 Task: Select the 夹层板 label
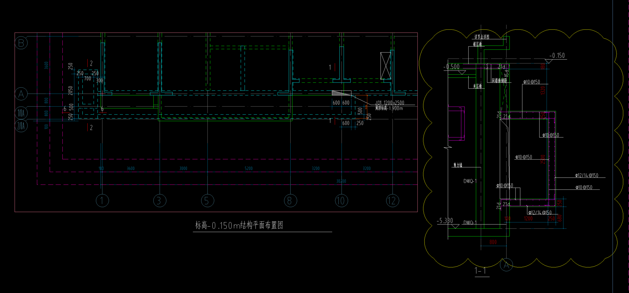pos(477,86)
